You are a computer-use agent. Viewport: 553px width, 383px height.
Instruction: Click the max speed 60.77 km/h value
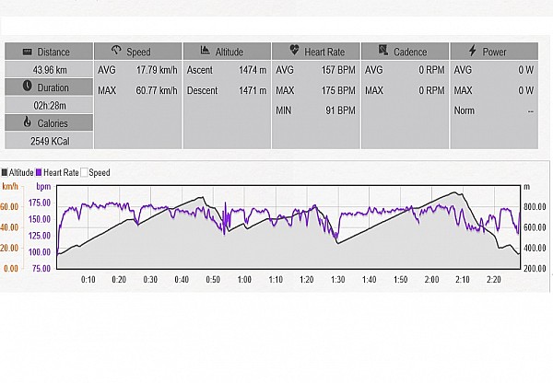point(157,90)
